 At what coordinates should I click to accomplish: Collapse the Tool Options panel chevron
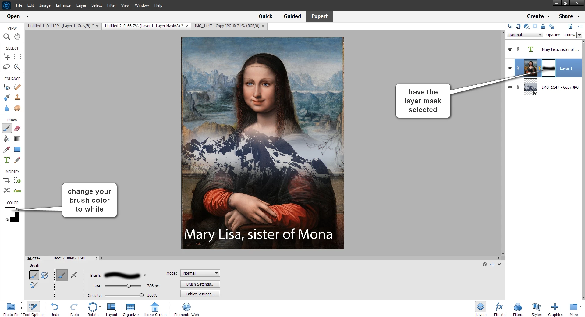pyautogui.click(x=499, y=264)
